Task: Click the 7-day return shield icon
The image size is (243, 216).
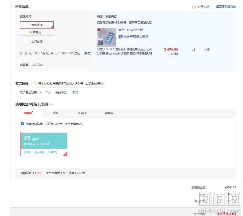Action: point(120,37)
